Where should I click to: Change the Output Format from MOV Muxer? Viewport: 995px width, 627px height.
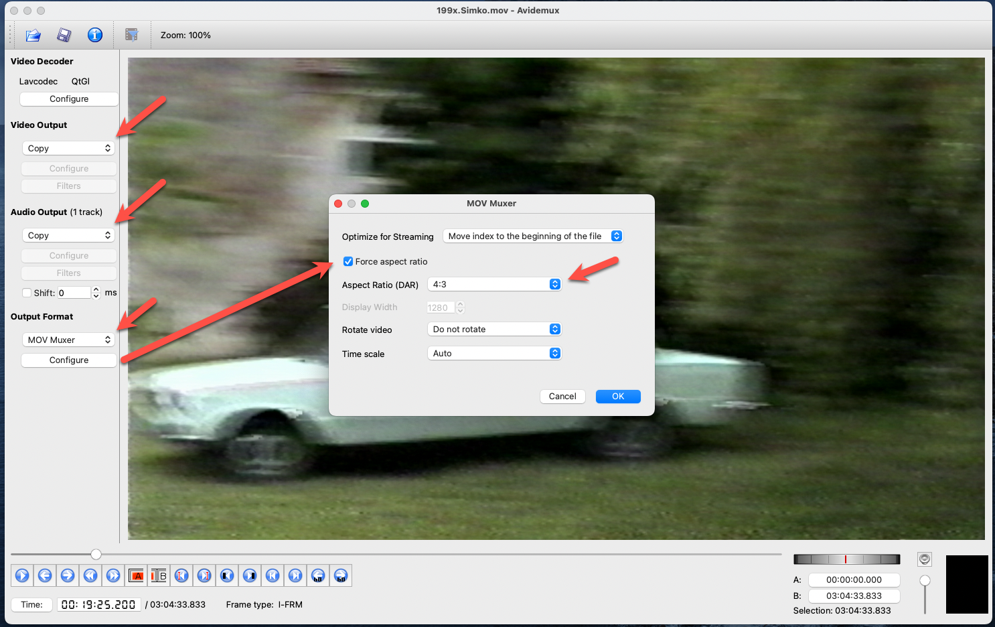click(68, 340)
